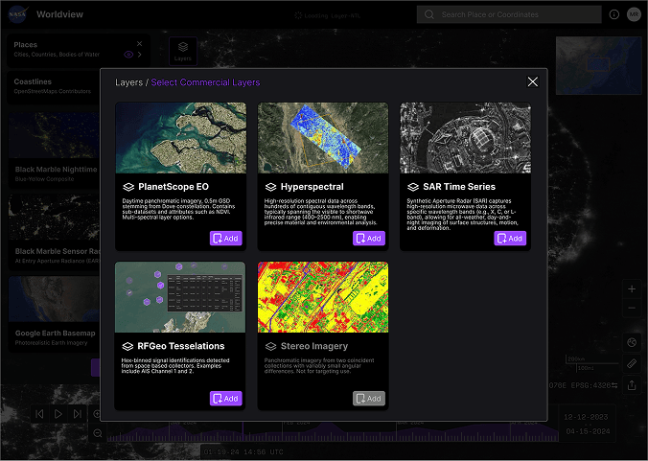Viewport: 648px width, 461px height.
Task: Click the SAR Time Series title
Action: click(459, 187)
